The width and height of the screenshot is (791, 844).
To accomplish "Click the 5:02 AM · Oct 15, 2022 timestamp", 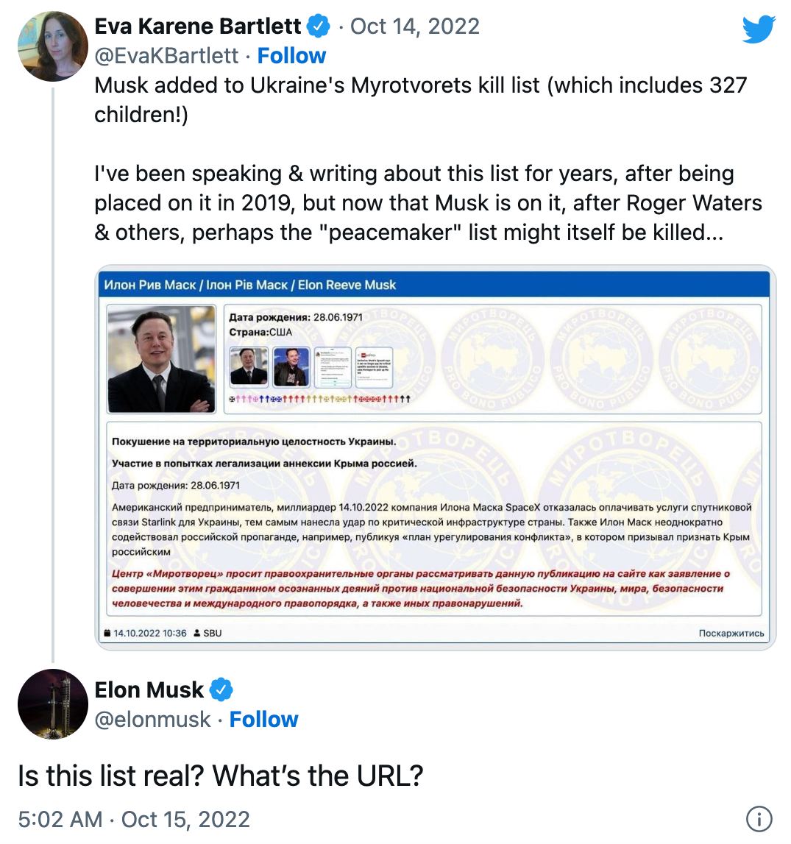I will 134,820.
